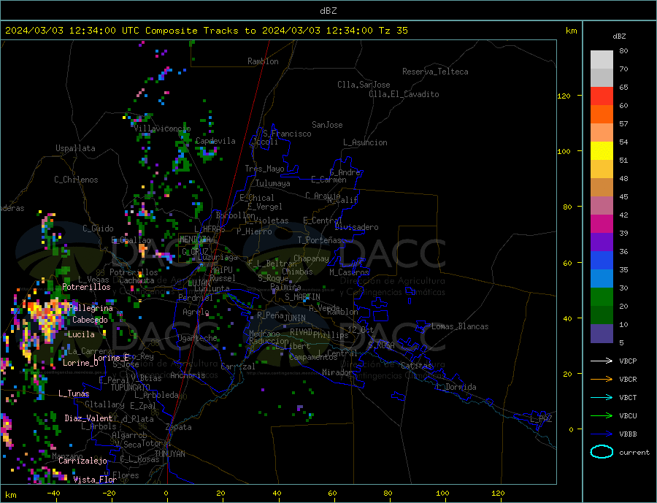Click the 'TUNUYAN' map label
This screenshot has height=503, width=657.
tap(169, 454)
